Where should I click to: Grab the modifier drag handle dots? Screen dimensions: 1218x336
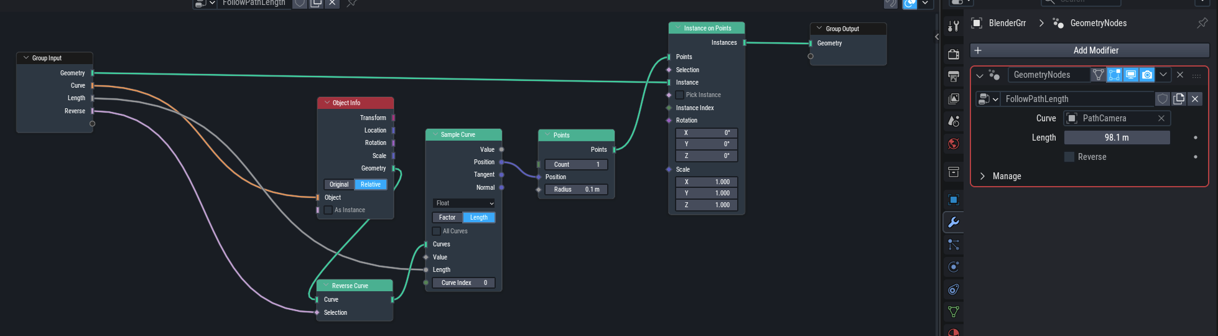[x=1196, y=75]
